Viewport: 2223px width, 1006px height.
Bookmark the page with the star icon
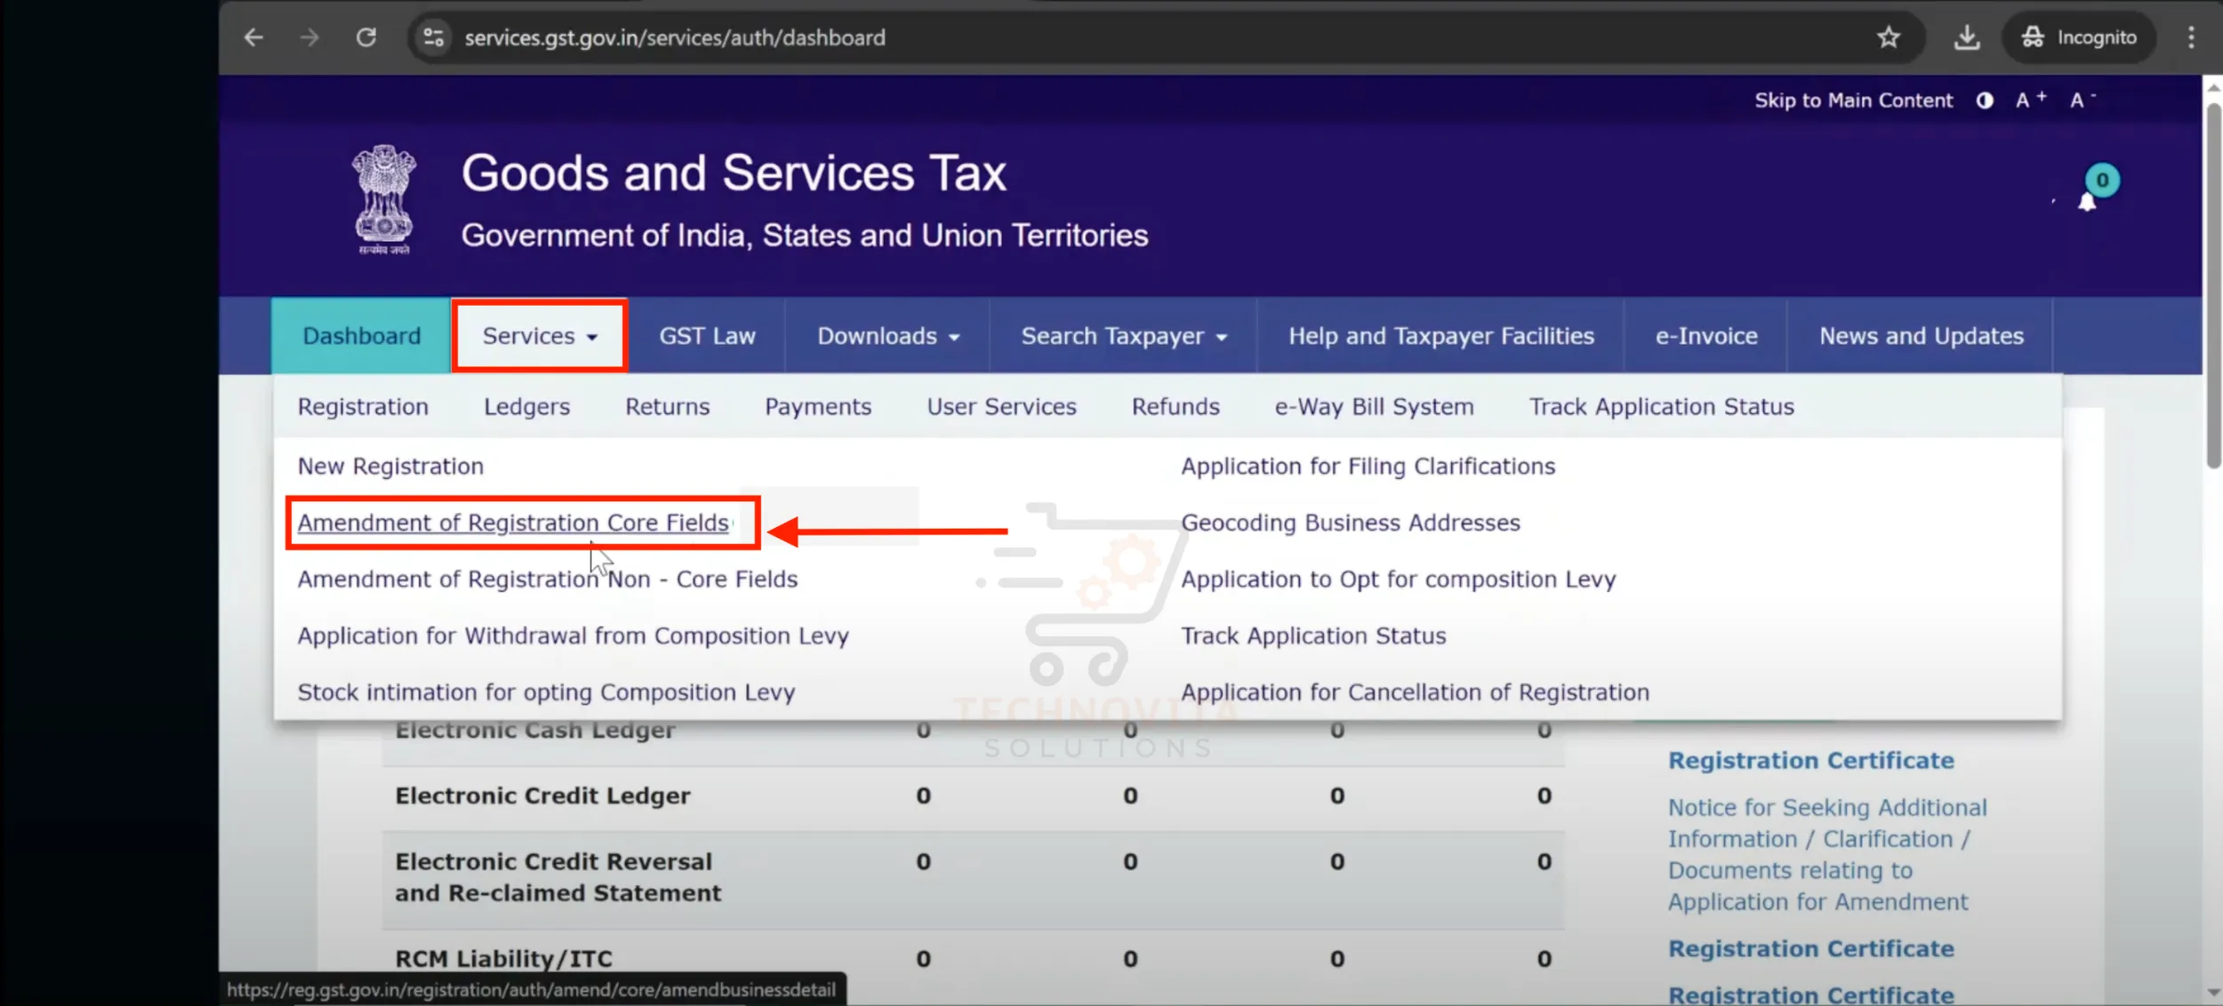[x=1889, y=37]
